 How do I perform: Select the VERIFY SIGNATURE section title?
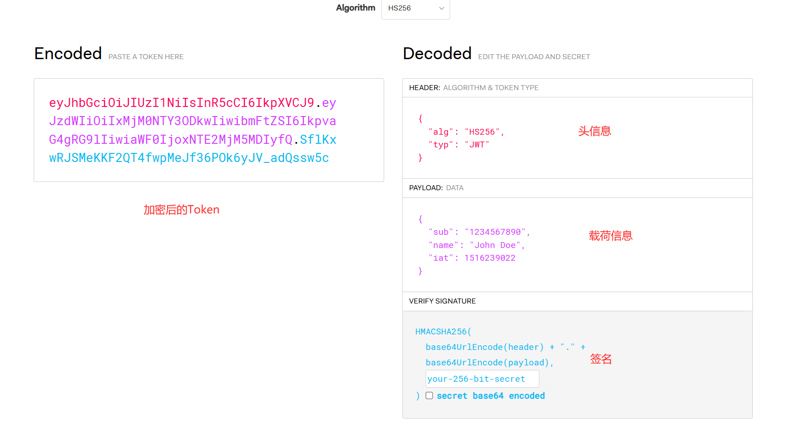[x=442, y=301]
